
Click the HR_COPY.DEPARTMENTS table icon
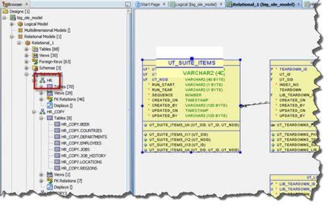[x=57, y=137]
